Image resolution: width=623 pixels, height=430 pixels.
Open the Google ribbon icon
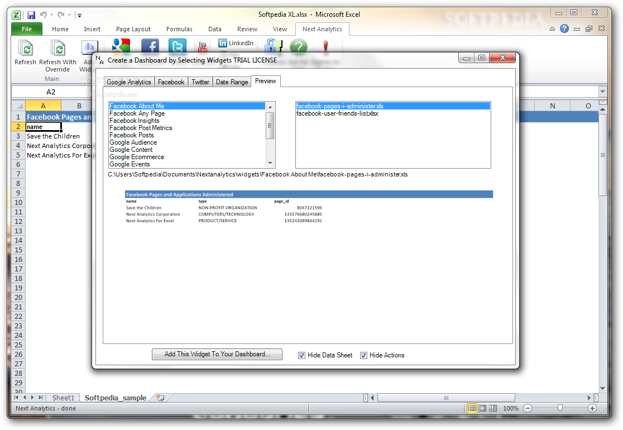[x=121, y=46]
